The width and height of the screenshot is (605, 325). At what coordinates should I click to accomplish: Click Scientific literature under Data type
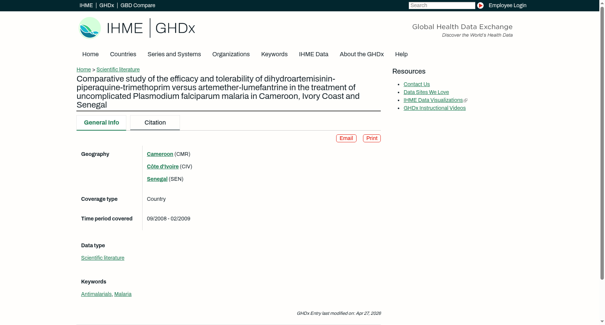(103, 258)
